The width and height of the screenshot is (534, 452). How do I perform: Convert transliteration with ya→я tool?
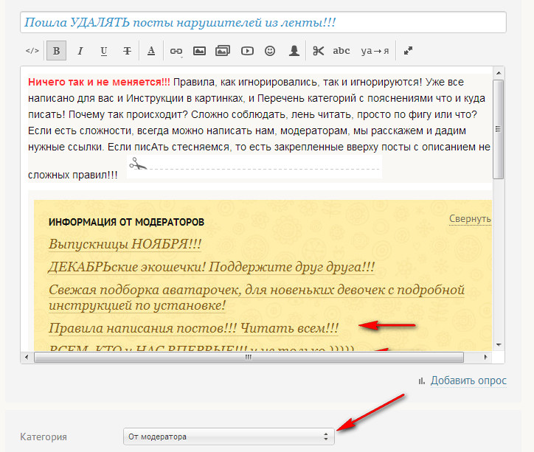(375, 51)
